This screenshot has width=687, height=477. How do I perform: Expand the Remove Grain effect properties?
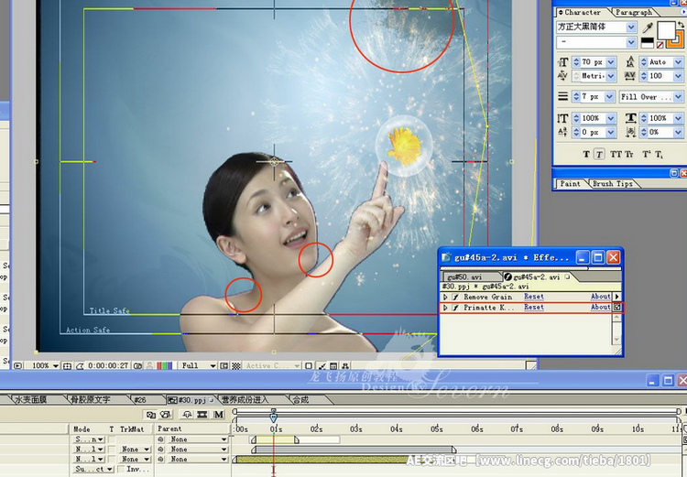[x=445, y=297]
